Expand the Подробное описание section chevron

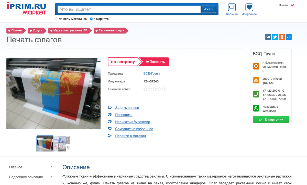tap(52, 177)
